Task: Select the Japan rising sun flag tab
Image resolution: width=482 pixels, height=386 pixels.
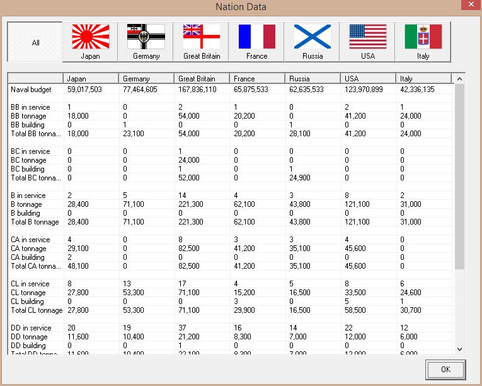Action: pos(90,42)
